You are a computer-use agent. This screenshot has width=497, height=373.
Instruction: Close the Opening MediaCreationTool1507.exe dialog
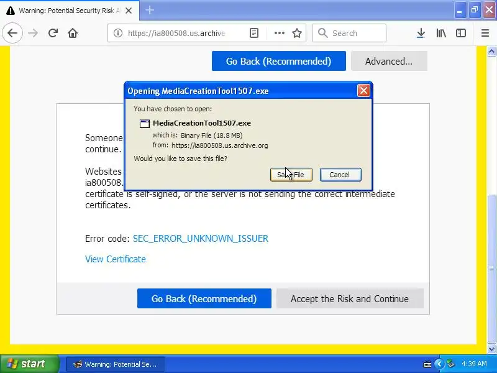[x=363, y=91]
